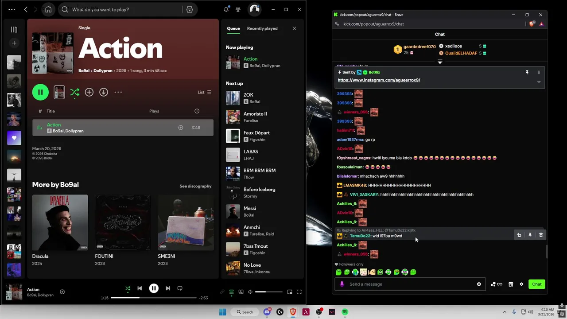This screenshot has width=567, height=319.
Task: Open Friend Activity icon in Spotify top bar
Action: pos(238,9)
